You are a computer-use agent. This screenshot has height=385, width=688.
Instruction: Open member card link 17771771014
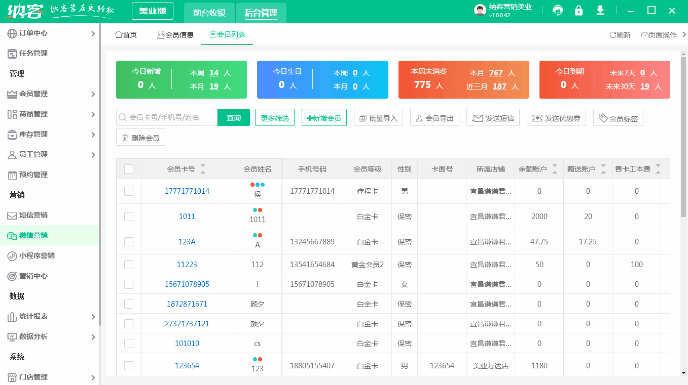point(187,191)
